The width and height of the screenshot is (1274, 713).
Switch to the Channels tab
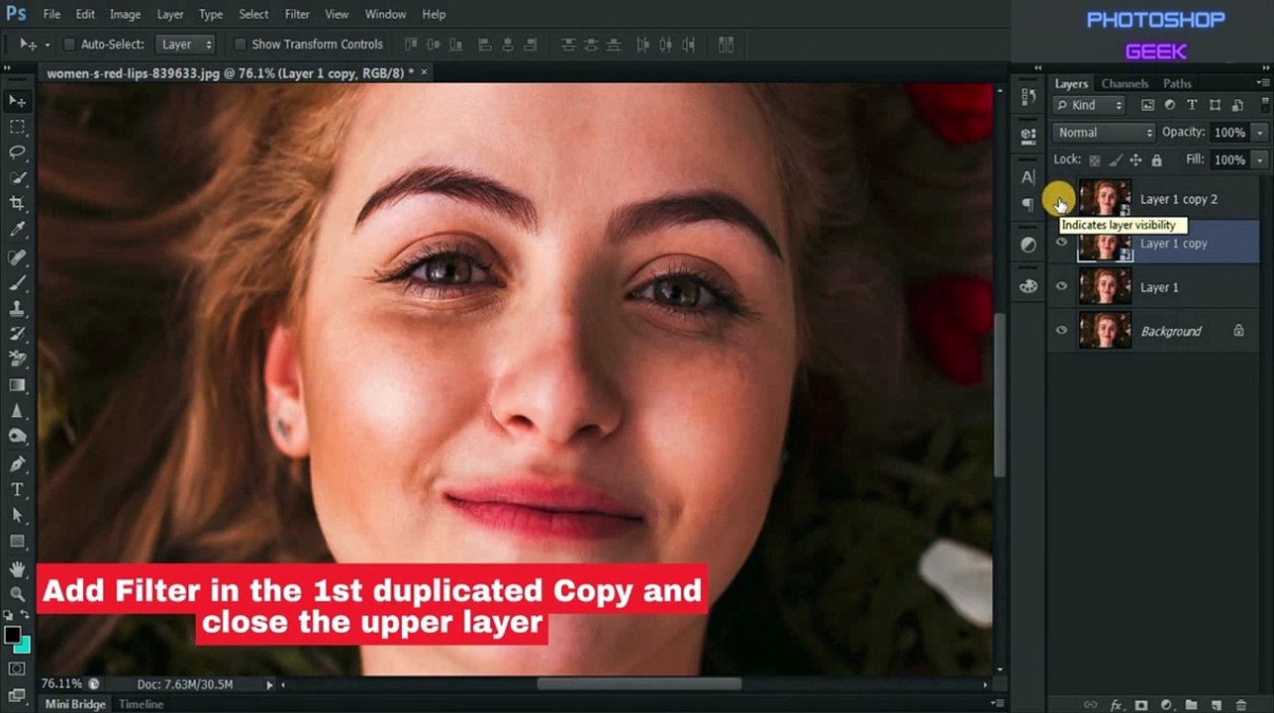(x=1125, y=84)
